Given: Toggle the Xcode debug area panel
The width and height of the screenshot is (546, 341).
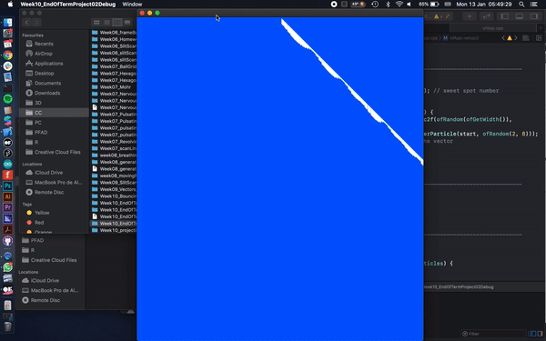Looking at the screenshot, I should tap(520, 16).
